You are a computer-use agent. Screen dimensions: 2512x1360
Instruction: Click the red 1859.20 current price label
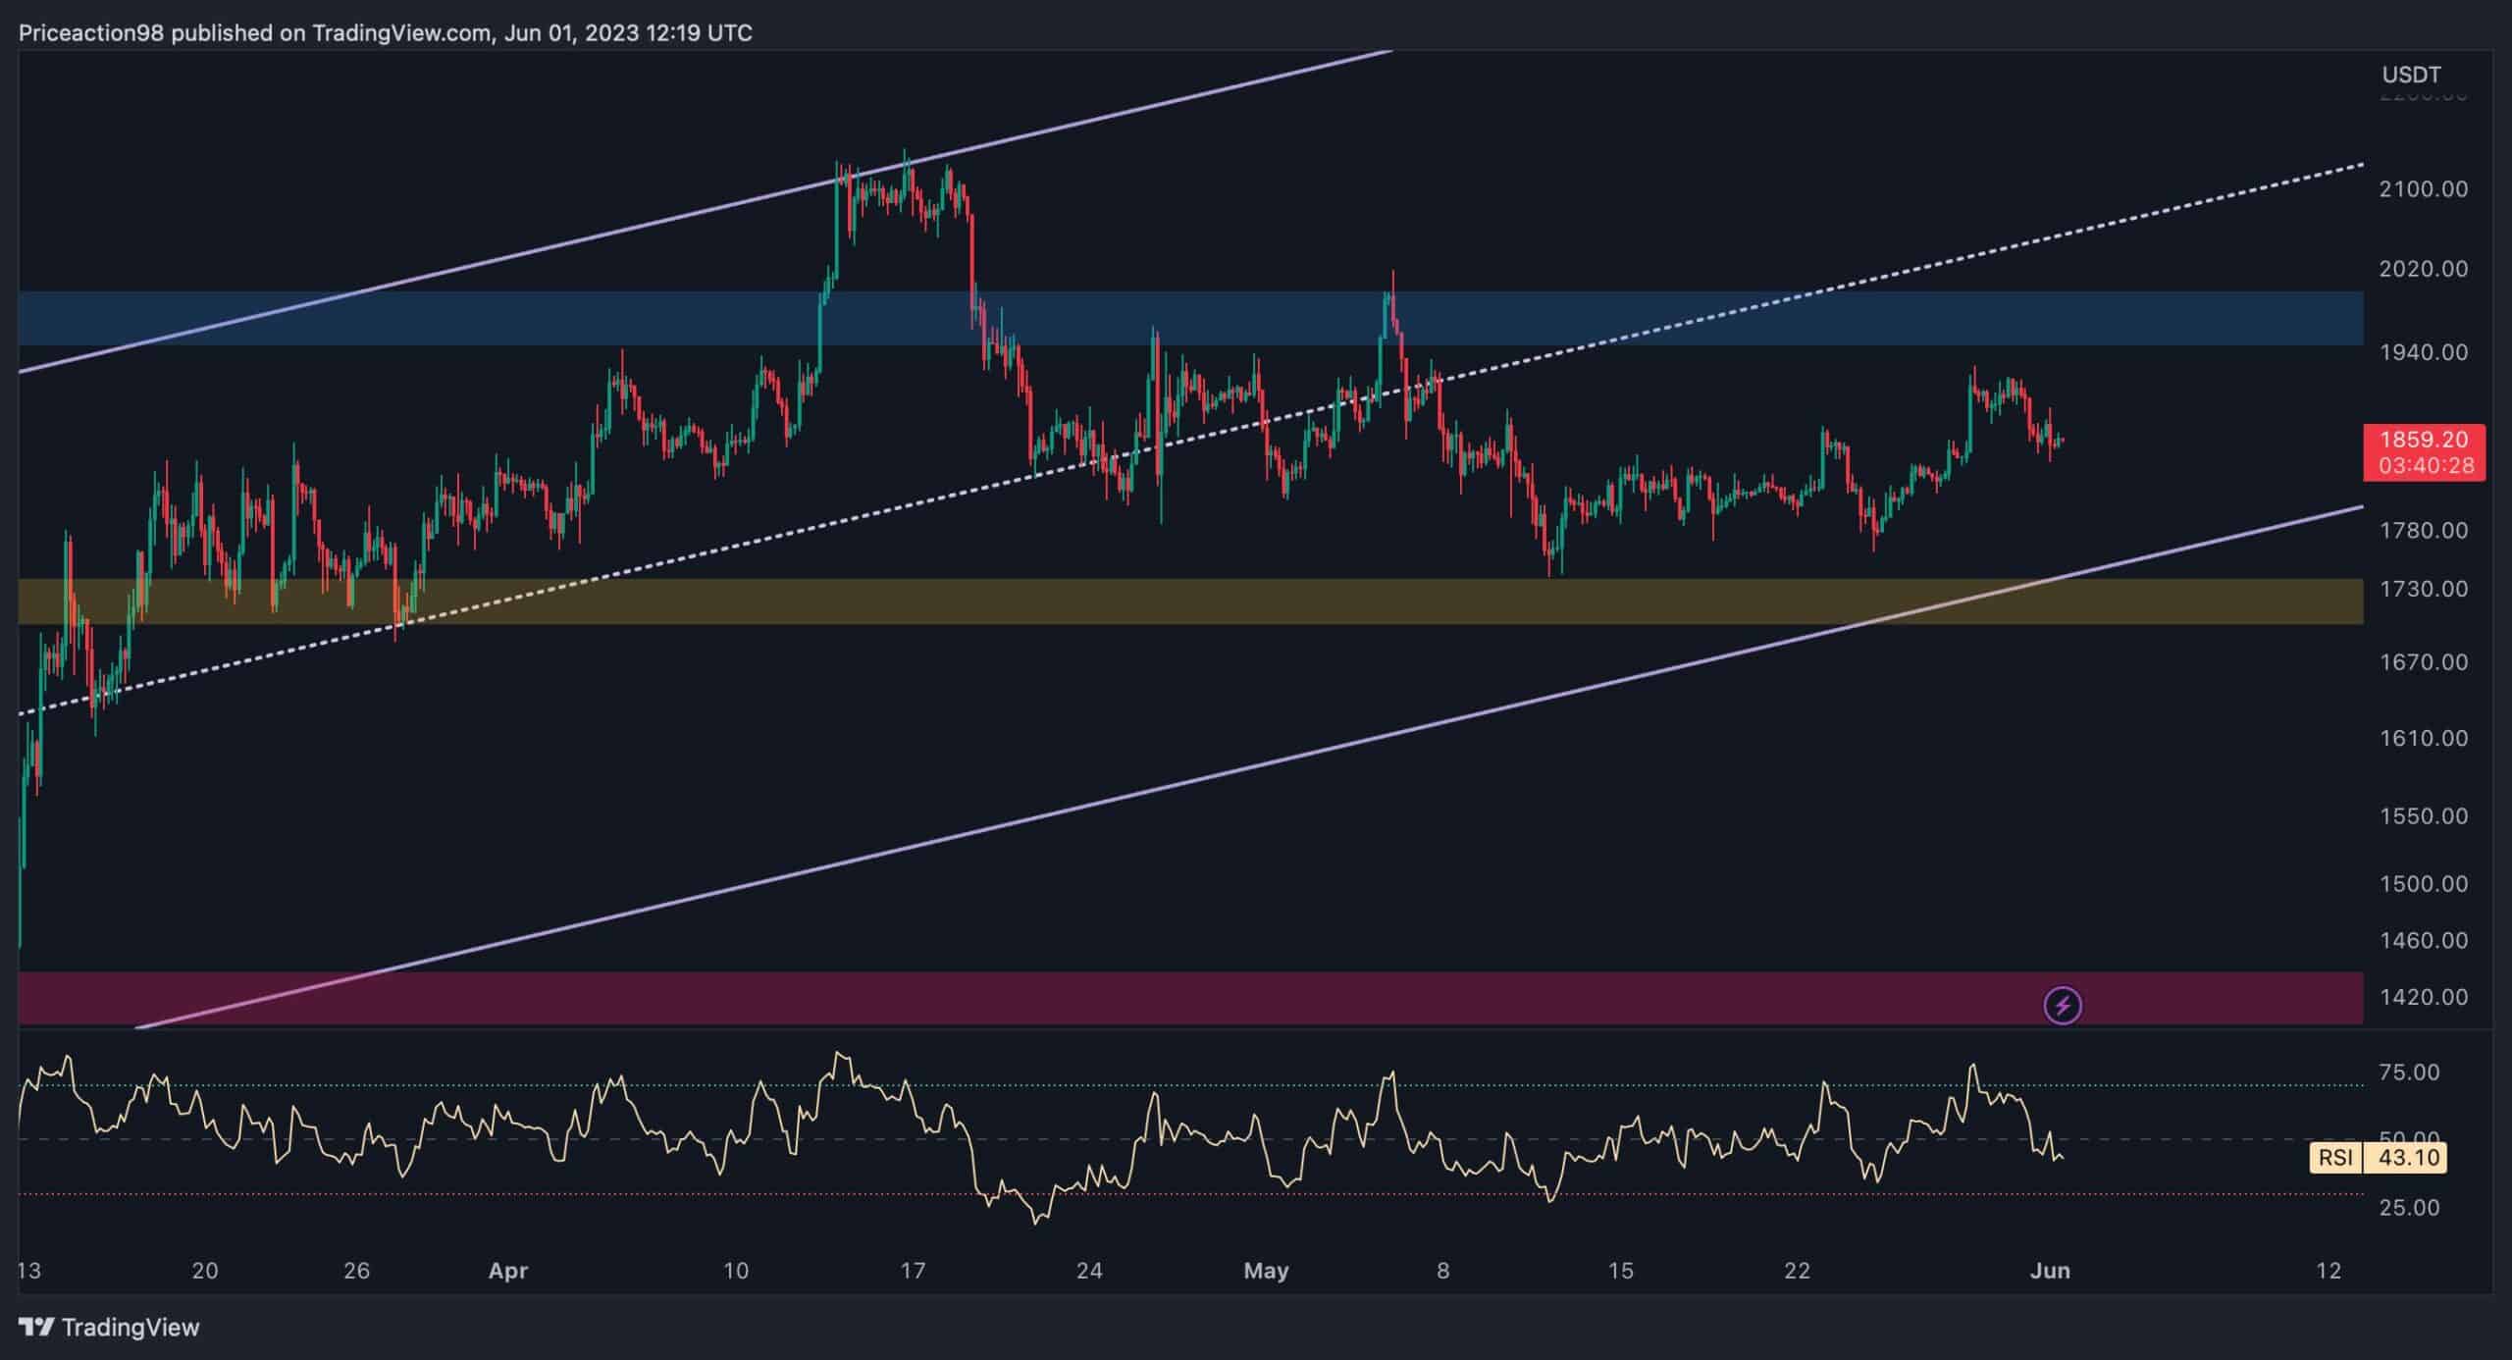pos(2423,440)
